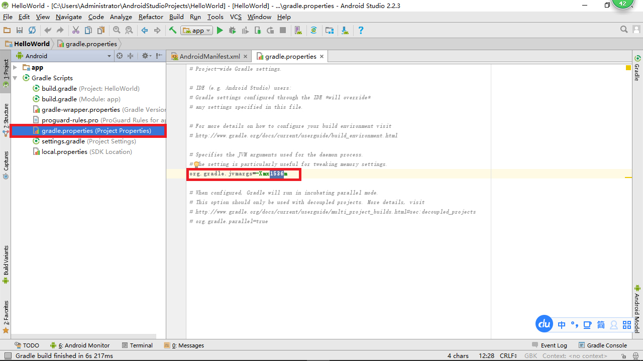Select gradle-wrapper.properties file
The height and width of the screenshot is (361, 643).
[x=99, y=109]
